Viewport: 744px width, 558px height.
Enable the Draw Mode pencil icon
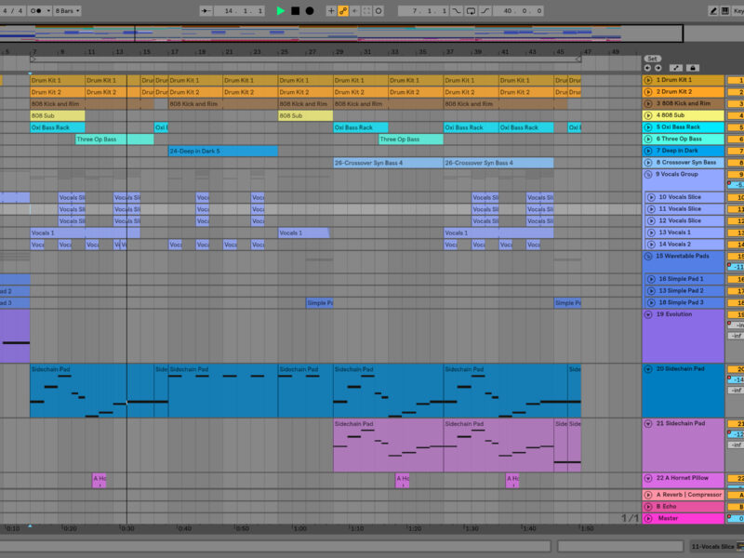713,10
